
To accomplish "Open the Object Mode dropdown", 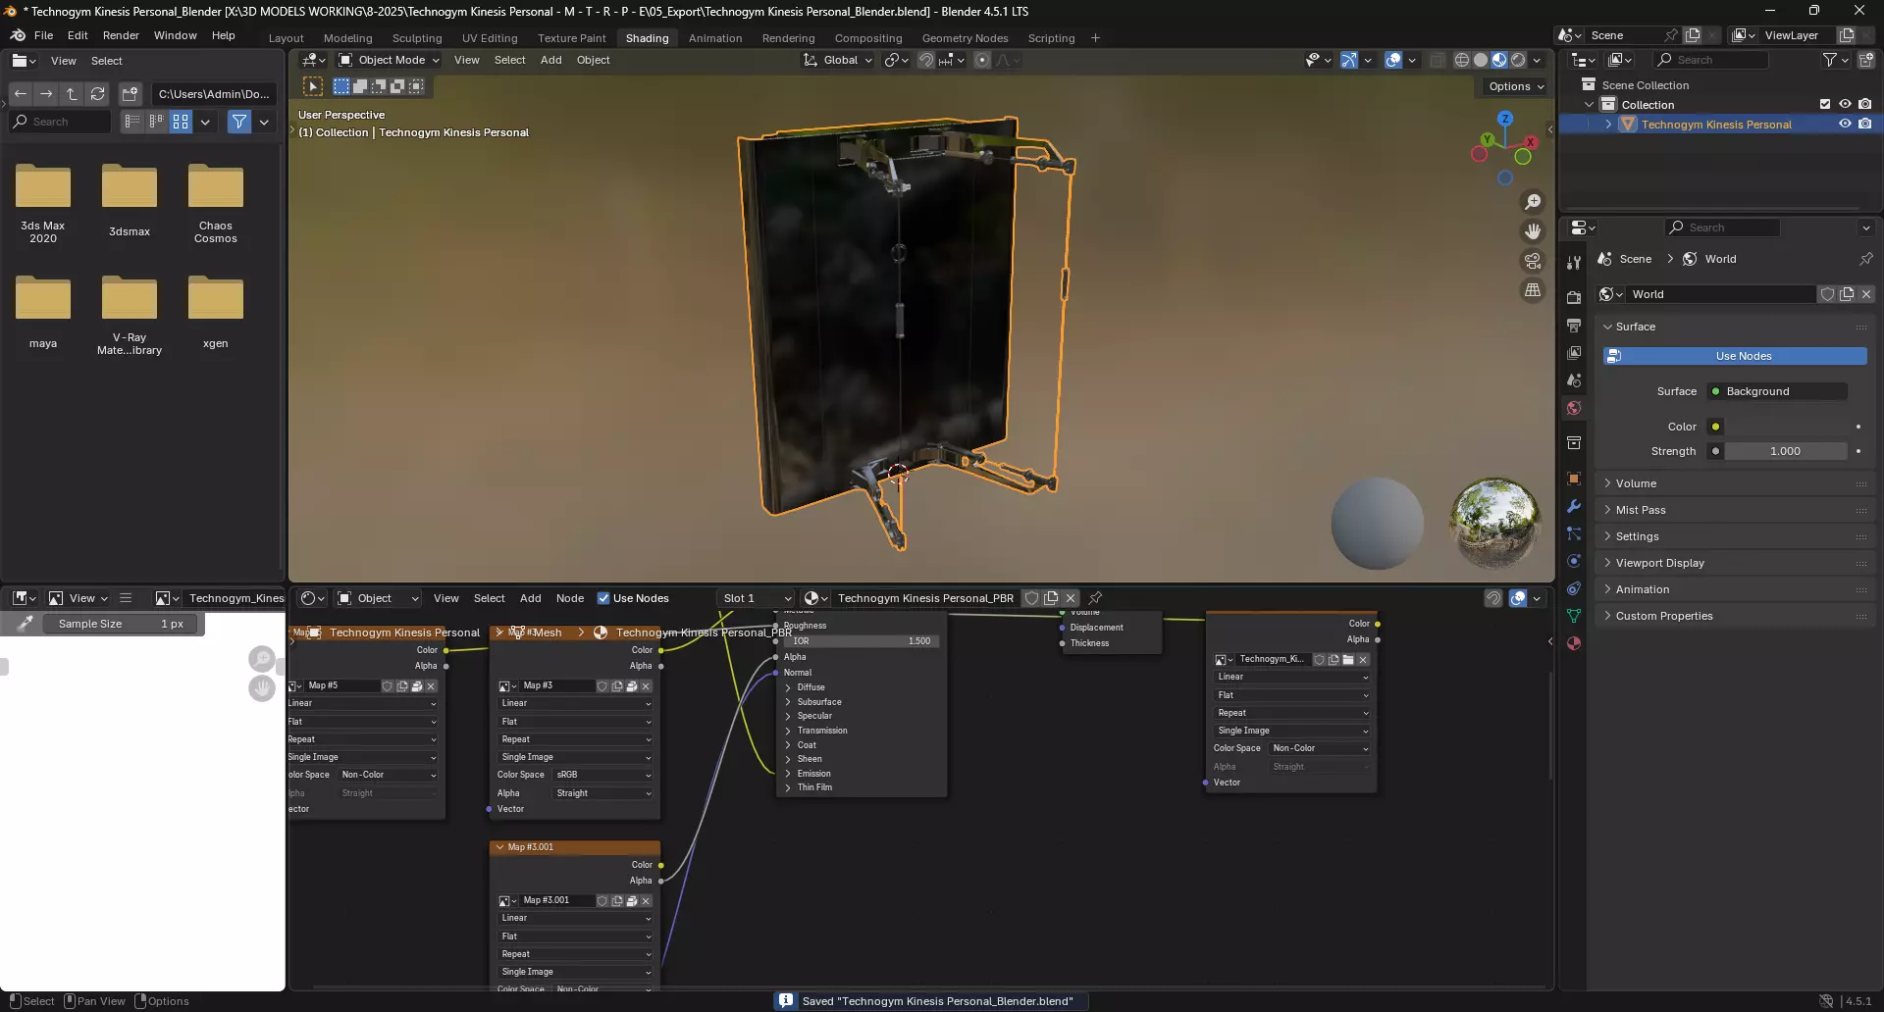I will pyautogui.click(x=389, y=60).
